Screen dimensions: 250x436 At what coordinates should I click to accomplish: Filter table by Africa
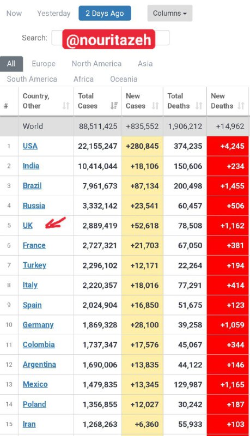84,79
